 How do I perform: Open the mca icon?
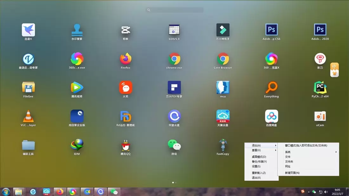click(223, 88)
